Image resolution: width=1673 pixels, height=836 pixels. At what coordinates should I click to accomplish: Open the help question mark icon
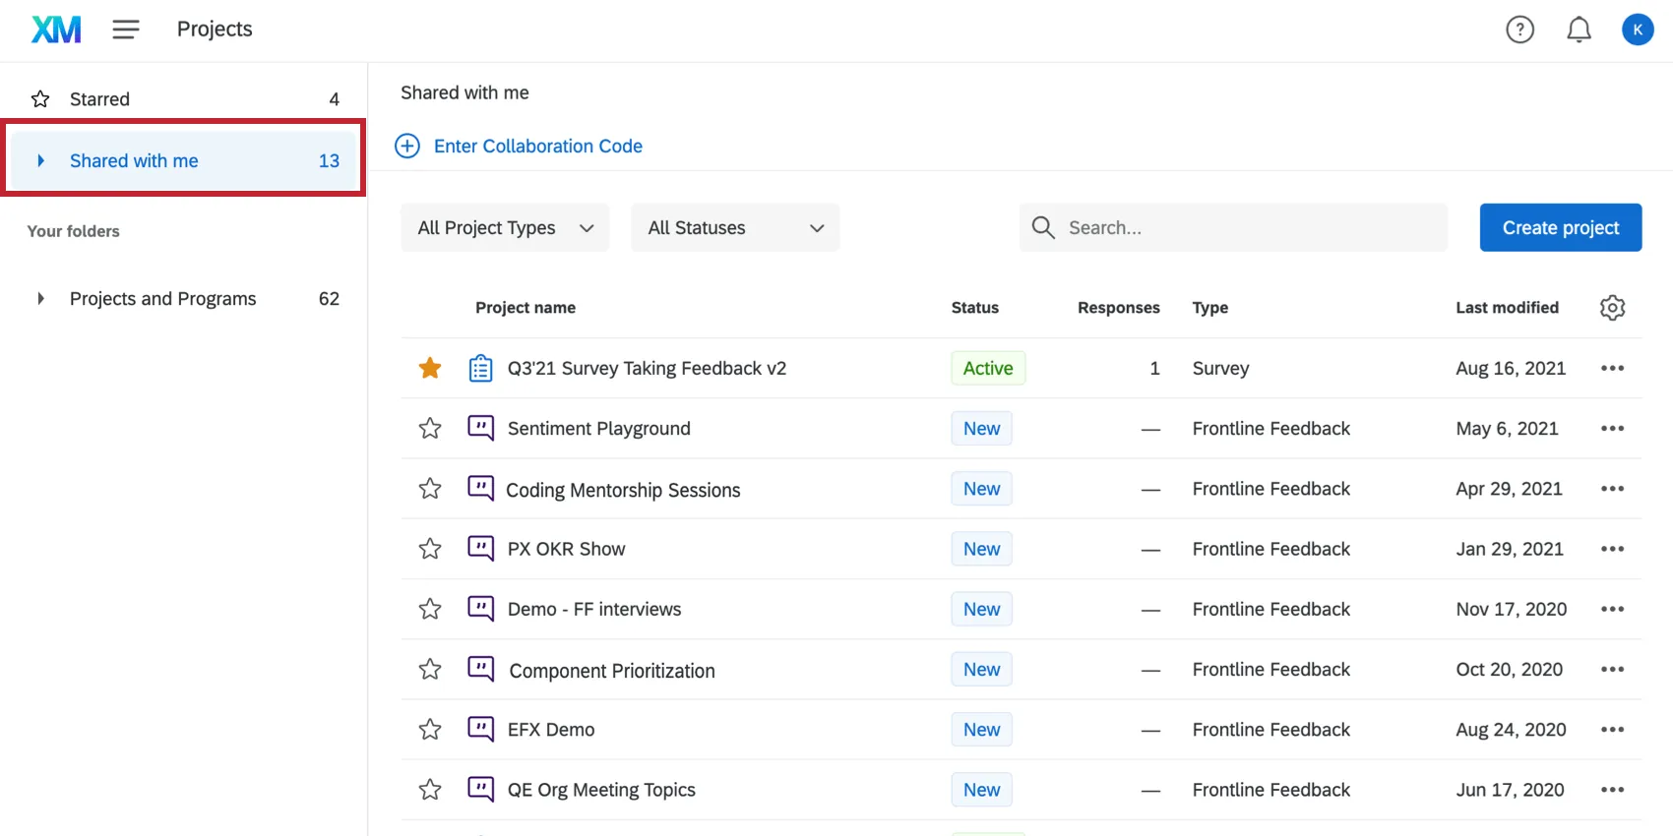click(x=1519, y=30)
